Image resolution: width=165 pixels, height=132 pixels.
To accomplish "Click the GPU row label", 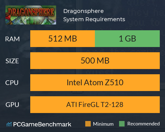I will 12,105.
